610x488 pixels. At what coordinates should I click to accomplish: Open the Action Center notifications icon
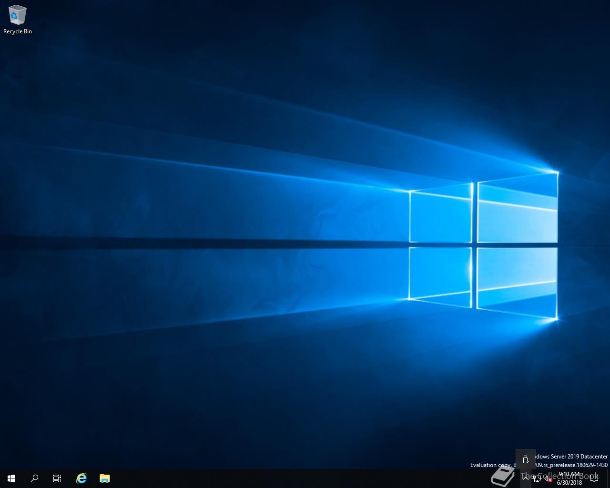tap(594, 478)
